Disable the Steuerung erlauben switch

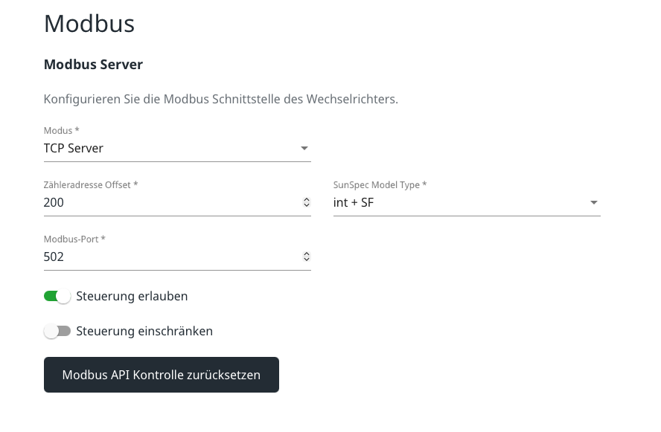pos(57,296)
